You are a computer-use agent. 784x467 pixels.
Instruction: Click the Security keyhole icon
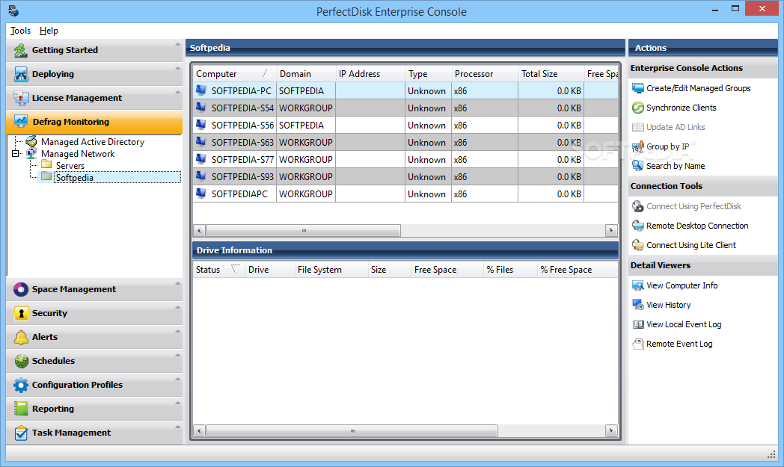coord(20,313)
